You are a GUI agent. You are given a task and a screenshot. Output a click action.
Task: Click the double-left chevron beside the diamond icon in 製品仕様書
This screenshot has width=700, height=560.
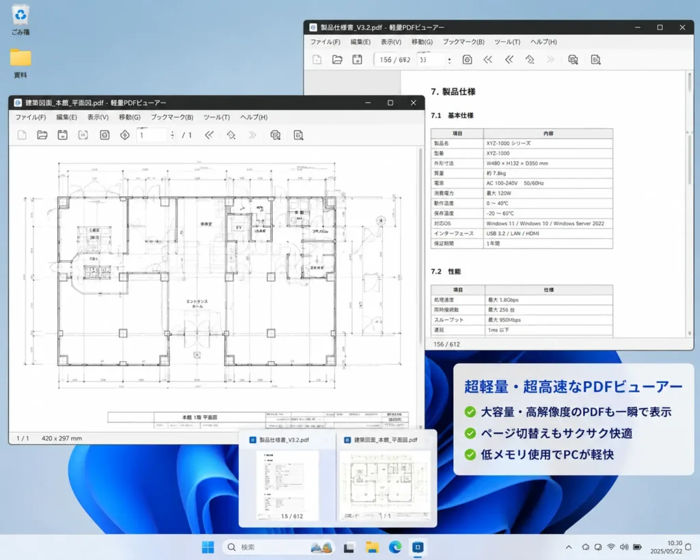509,59
